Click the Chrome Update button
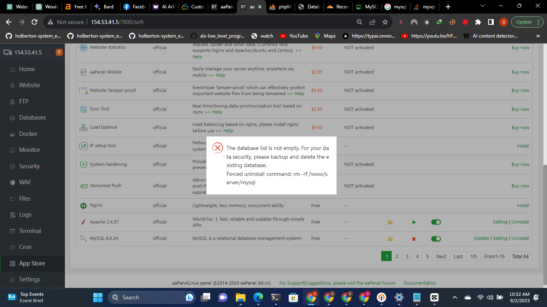 pos(527,22)
